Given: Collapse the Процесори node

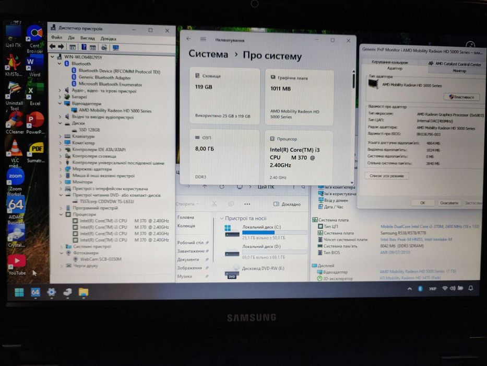Looking at the screenshot, I should pyautogui.click(x=61, y=214).
